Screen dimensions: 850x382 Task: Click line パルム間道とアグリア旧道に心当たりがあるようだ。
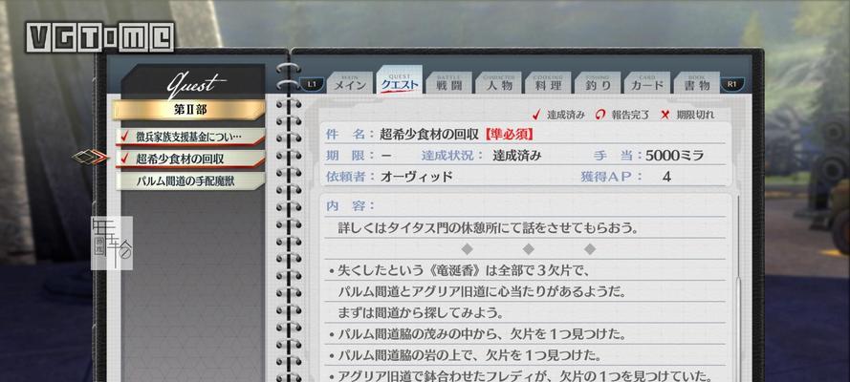point(482,291)
